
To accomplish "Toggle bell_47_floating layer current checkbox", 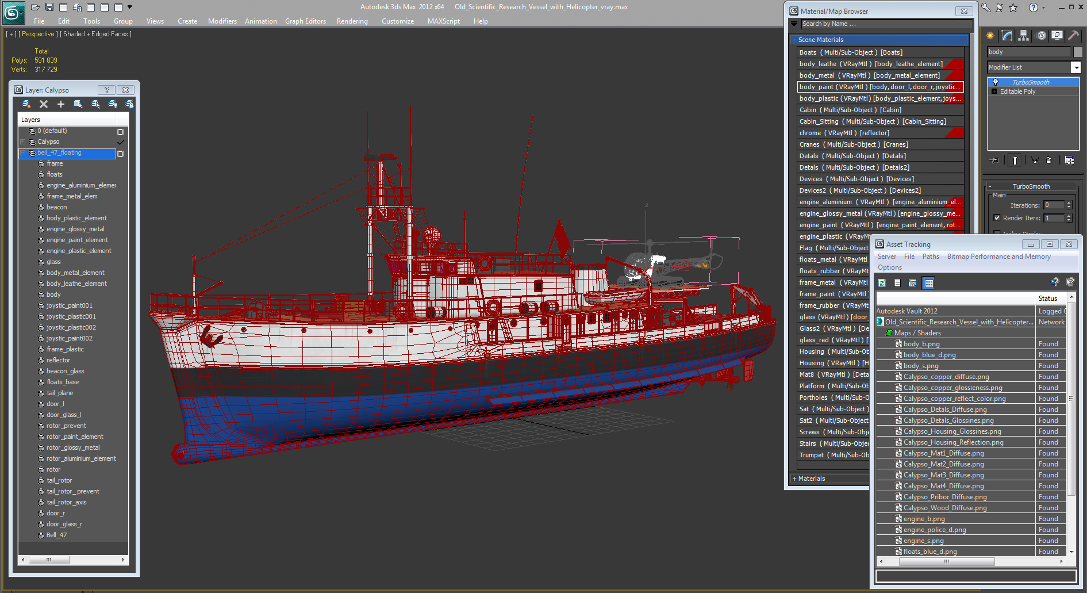I will click(121, 154).
